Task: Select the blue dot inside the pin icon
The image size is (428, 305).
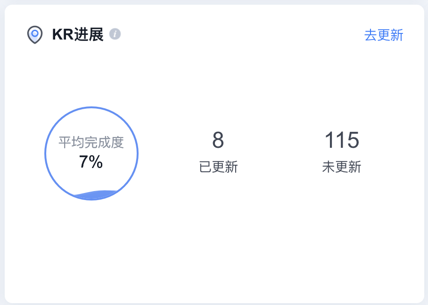Action: tap(35, 33)
